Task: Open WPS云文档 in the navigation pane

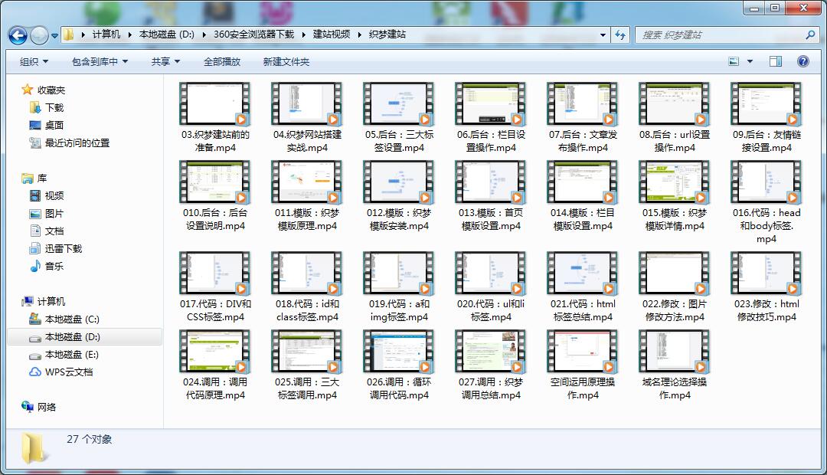Action: coord(68,372)
